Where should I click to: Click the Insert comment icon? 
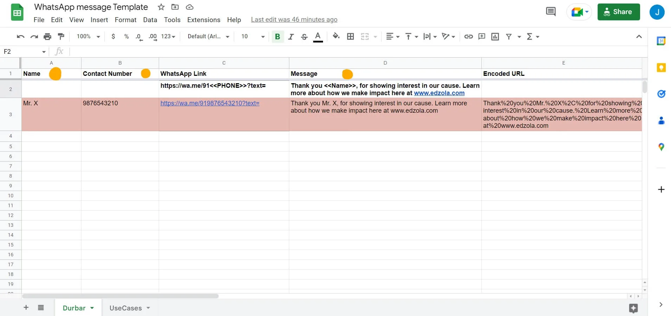(x=482, y=37)
